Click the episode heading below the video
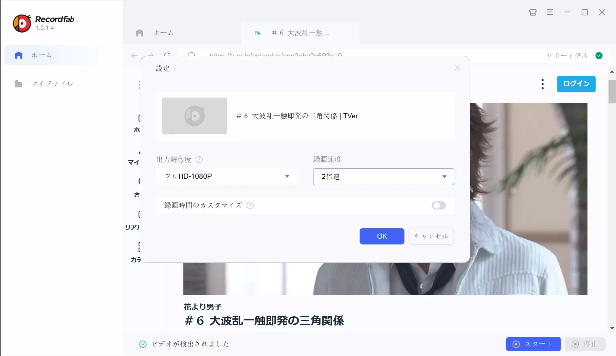This screenshot has height=356, width=616. [x=264, y=321]
